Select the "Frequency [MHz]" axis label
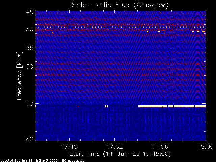 coord(19,76)
